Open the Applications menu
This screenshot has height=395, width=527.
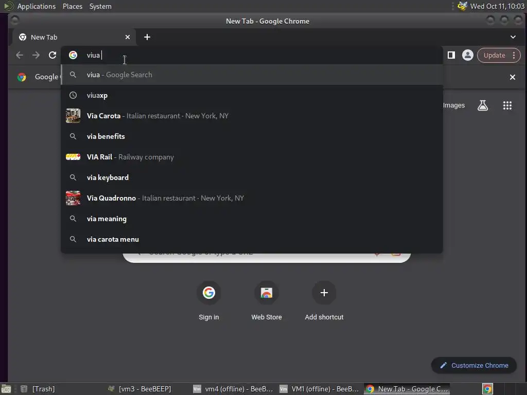(x=37, y=6)
